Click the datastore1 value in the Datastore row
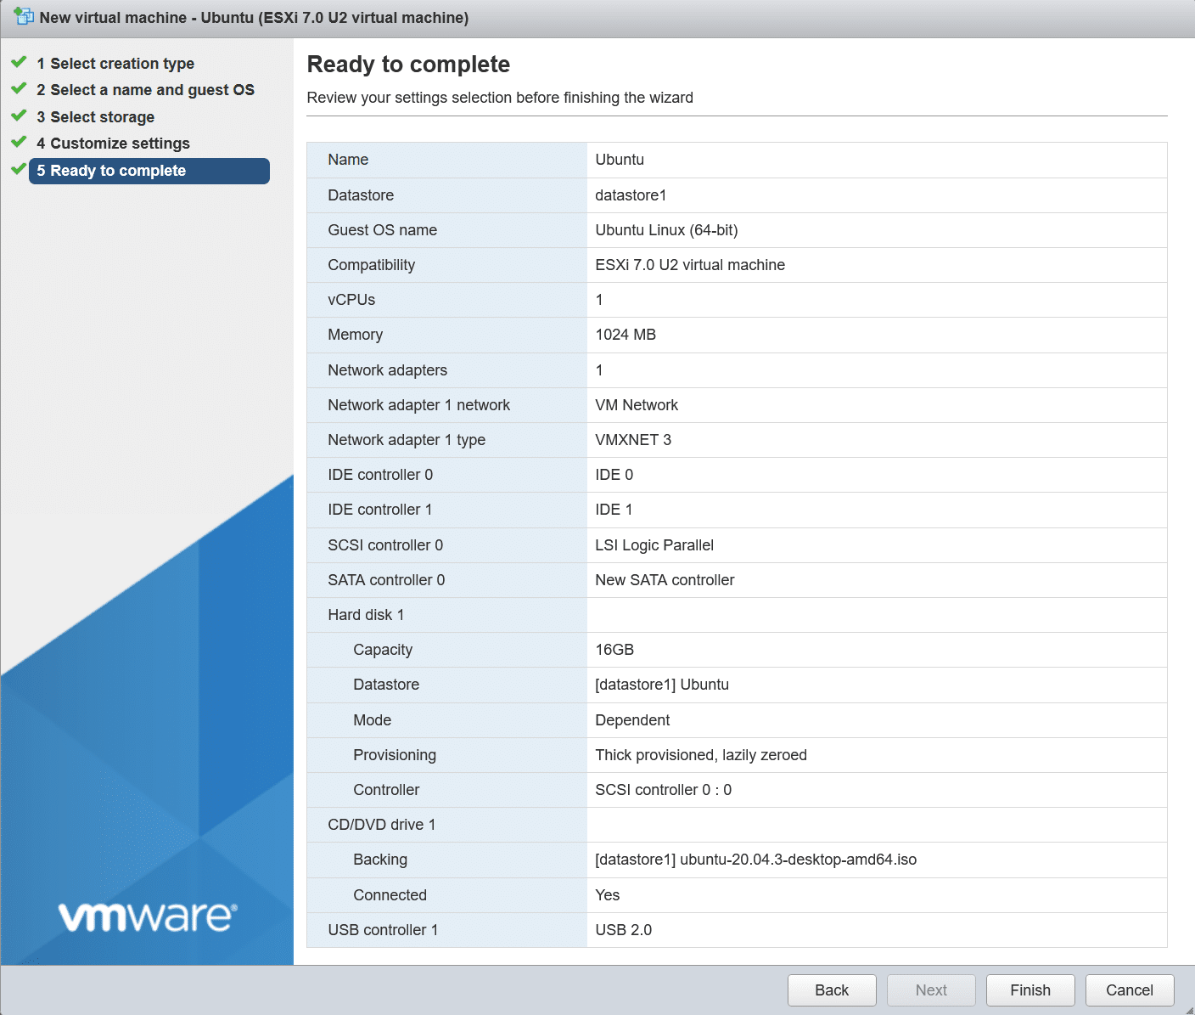The height and width of the screenshot is (1015, 1195). [631, 195]
